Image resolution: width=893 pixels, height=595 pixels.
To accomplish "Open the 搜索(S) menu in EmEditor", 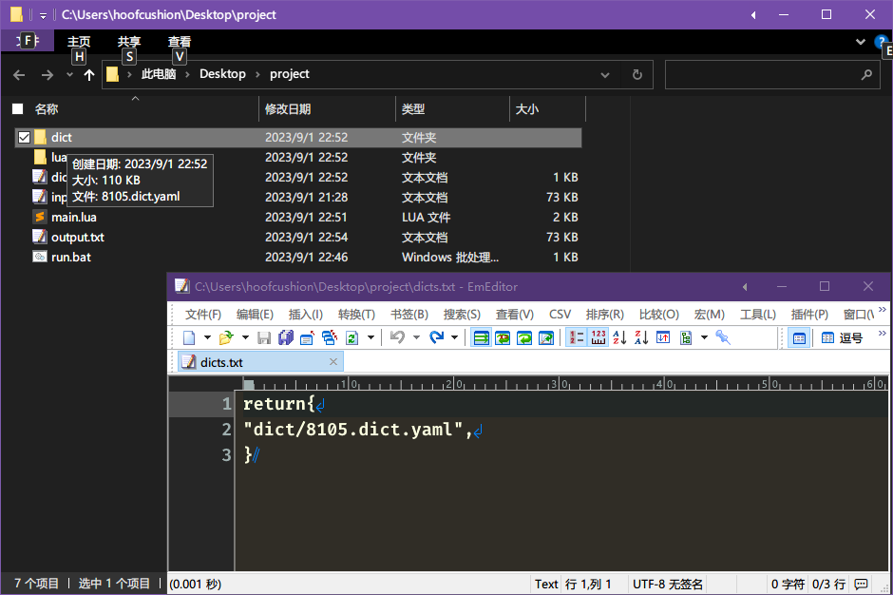I will click(462, 315).
